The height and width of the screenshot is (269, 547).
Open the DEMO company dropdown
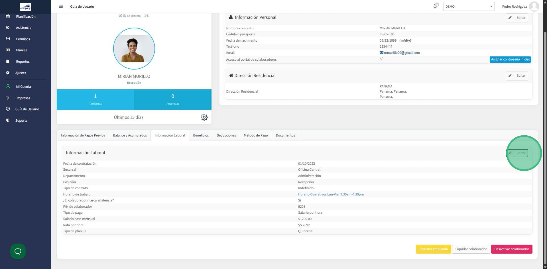[x=469, y=7]
